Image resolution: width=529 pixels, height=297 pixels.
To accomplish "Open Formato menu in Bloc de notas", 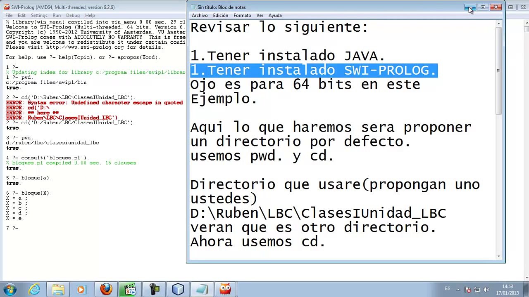I will pyautogui.click(x=242, y=16).
